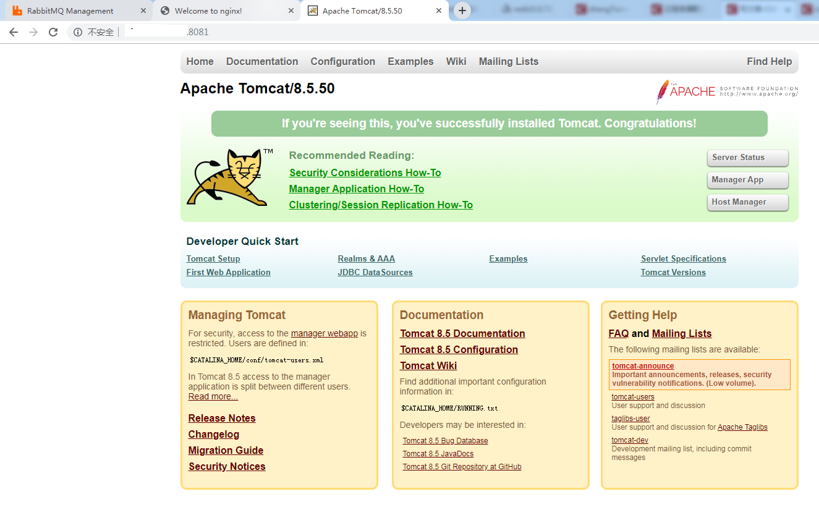Viewport: 819px width, 507px height.
Task: Click the browser back arrow
Action: click(14, 32)
